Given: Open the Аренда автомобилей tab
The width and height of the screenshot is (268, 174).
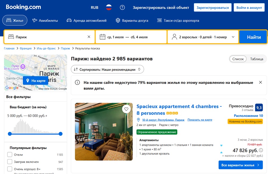Looking at the screenshot, I should pos(87,20).
